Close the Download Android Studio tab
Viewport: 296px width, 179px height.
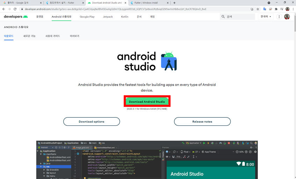tap(125, 3)
